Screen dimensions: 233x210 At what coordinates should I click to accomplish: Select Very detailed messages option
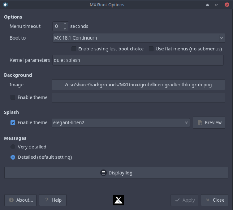coord(13,147)
